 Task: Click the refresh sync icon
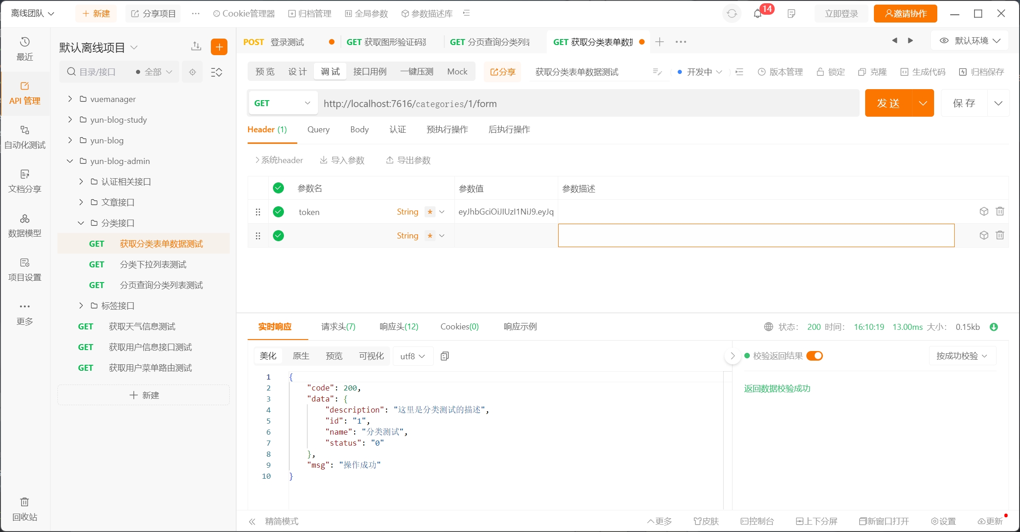732,14
